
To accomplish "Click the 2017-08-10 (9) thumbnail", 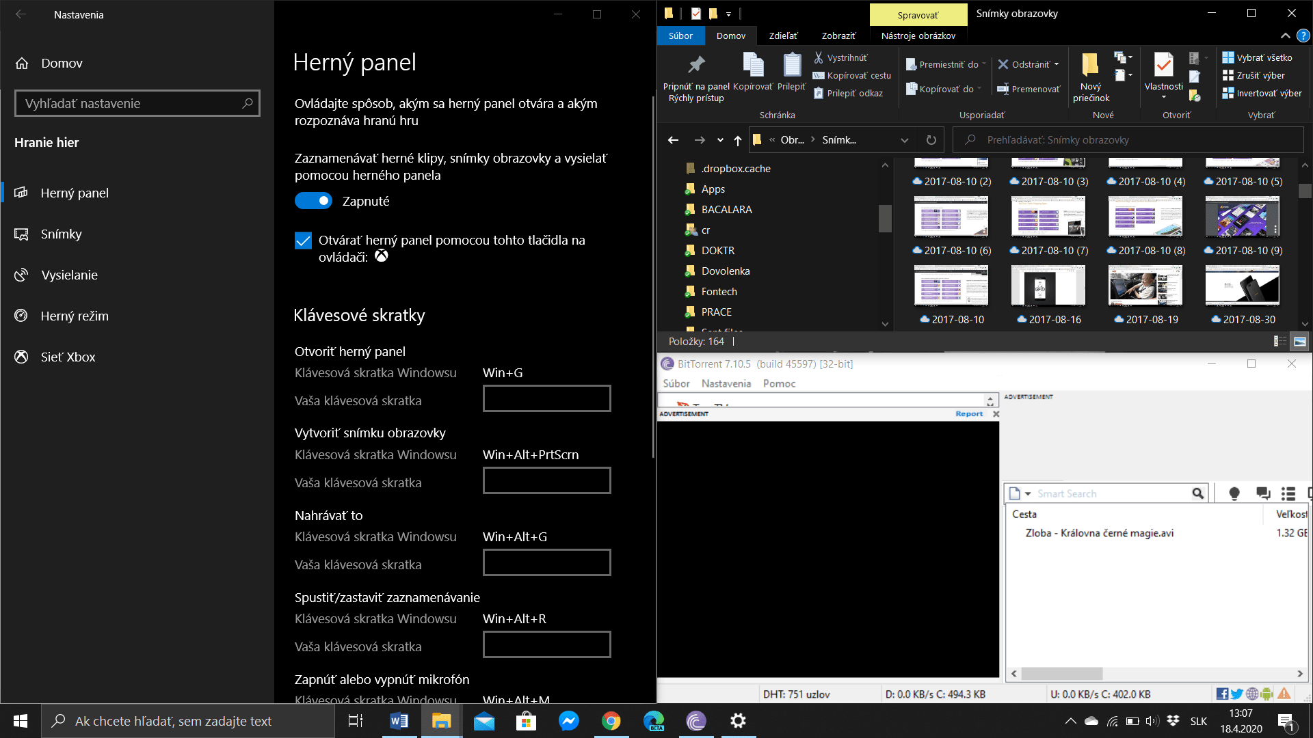I will pos(1242,217).
